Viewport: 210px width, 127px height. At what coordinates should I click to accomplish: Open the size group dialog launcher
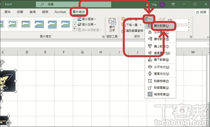pyautogui.click(x=191, y=36)
